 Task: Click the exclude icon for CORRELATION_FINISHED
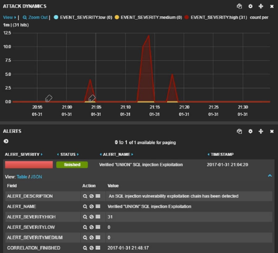91,248
